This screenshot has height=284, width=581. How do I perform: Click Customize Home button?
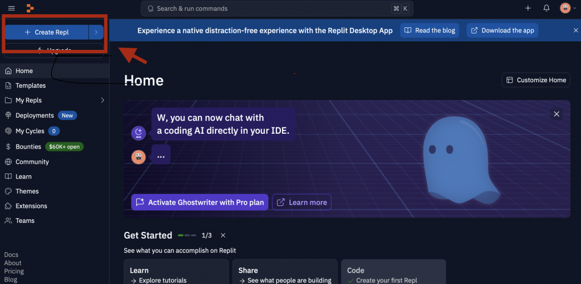tap(536, 80)
